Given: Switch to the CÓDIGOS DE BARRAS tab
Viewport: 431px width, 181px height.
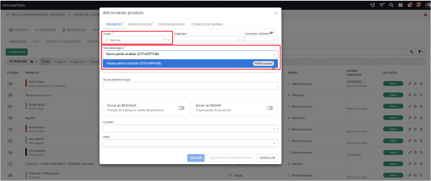Looking at the screenshot, I should (207, 24).
